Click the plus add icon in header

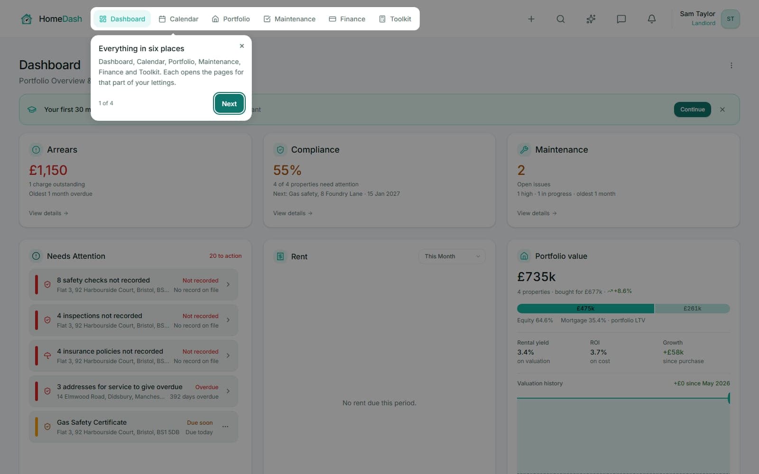click(x=531, y=19)
